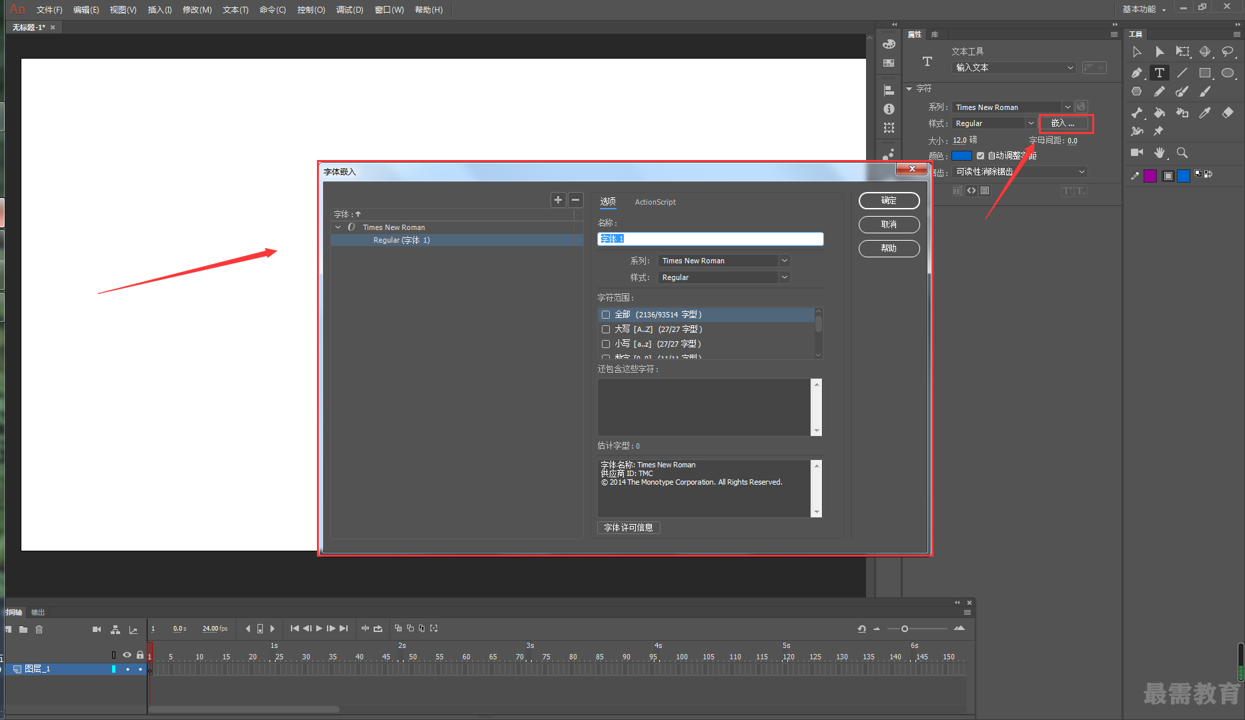
Task: Select the Lasso tool
Action: (1228, 52)
